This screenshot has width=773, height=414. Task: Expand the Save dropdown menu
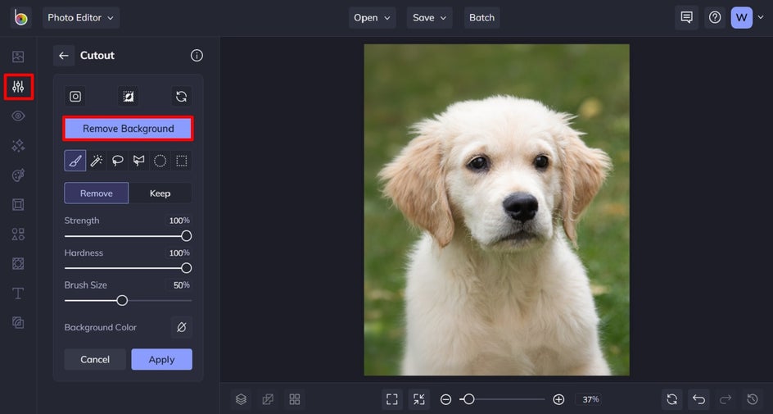pos(430,17)
